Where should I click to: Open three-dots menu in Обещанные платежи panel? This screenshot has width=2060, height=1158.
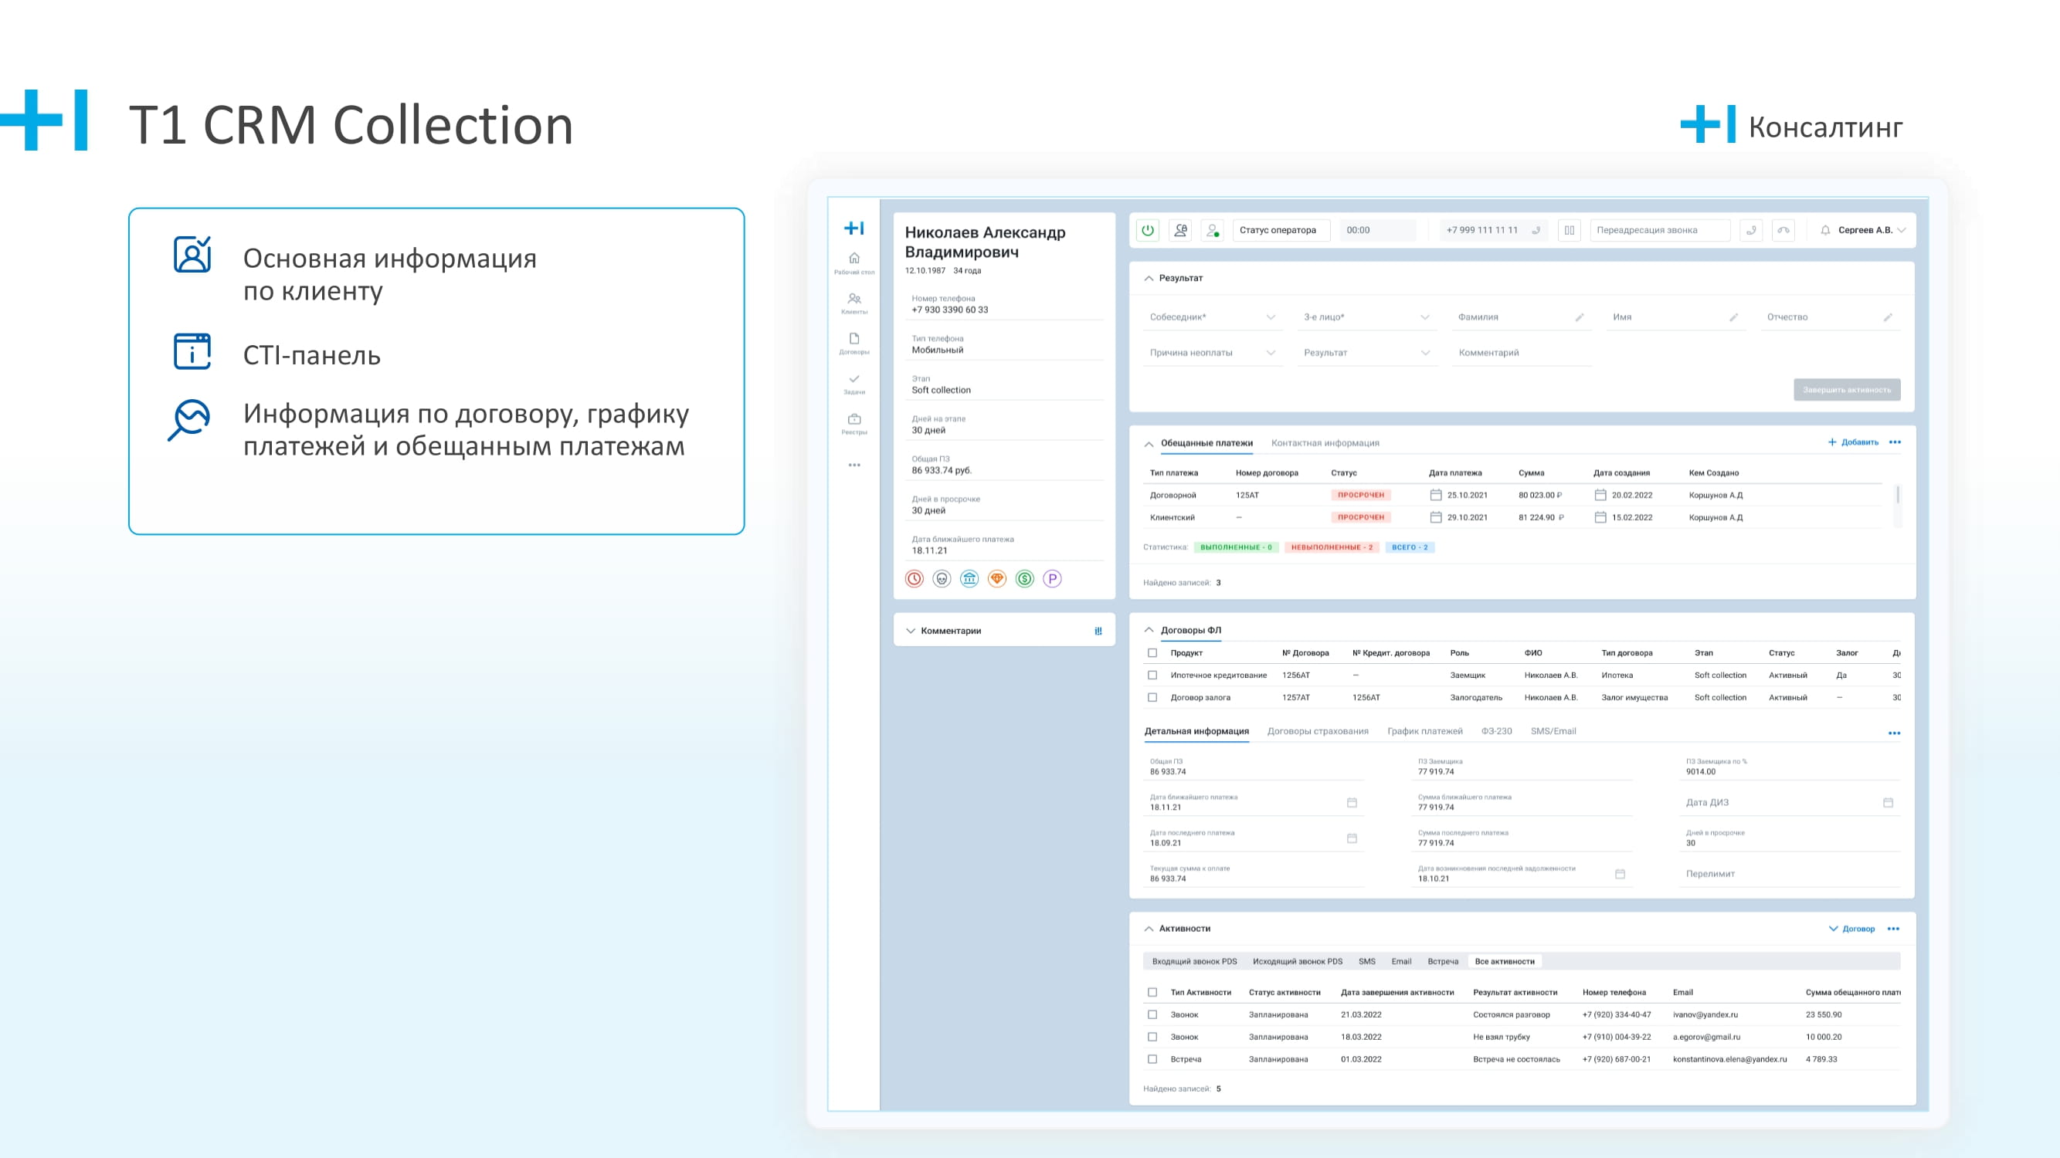[1895, 442]
